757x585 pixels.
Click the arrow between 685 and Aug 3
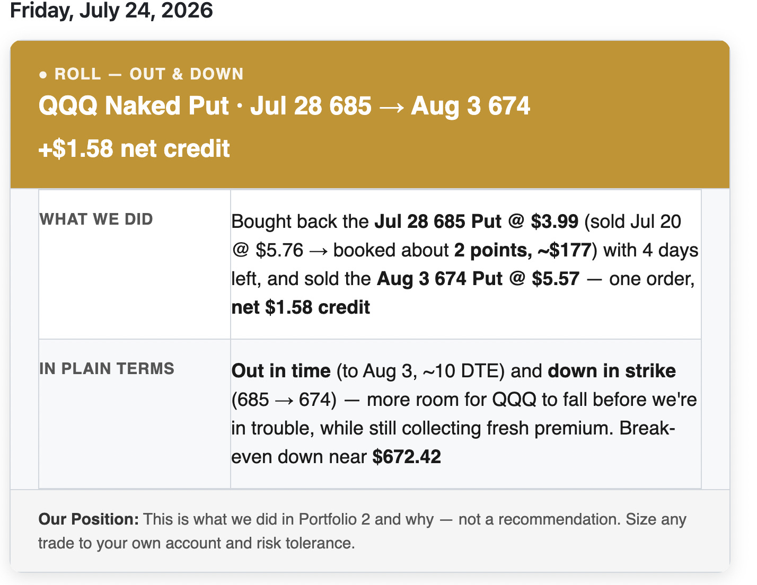(391, 107)
